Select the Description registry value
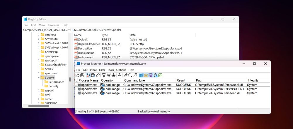Screen dimensions: 293x129 coord(85,48)
